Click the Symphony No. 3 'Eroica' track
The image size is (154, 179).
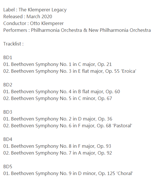[x=70, y=71]
